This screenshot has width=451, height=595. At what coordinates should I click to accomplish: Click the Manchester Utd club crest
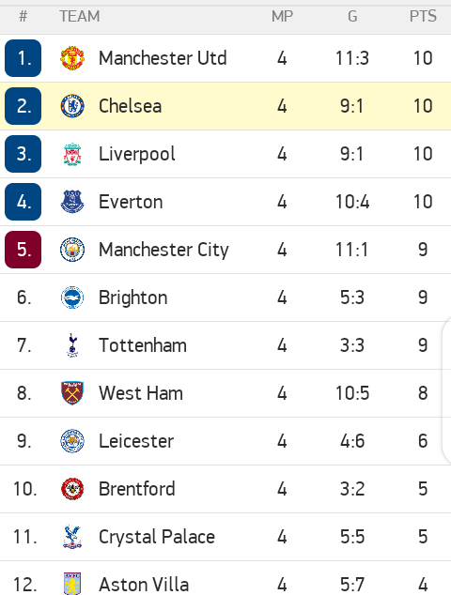pyautogui.click(x=72, y=58)
